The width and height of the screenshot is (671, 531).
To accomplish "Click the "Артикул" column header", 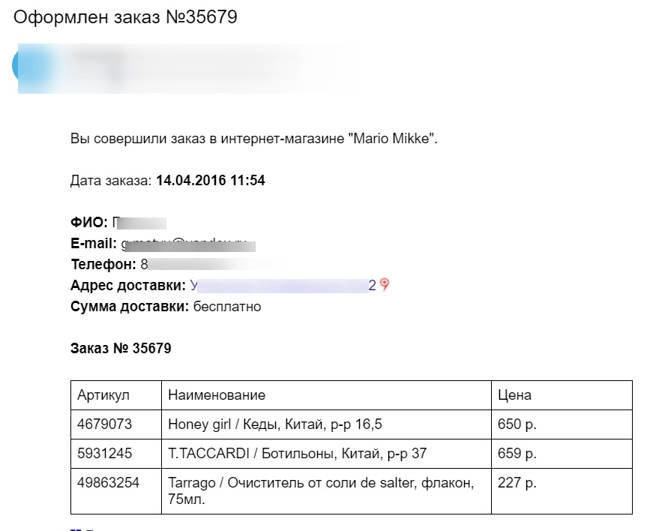I will (x=103, y=395).
